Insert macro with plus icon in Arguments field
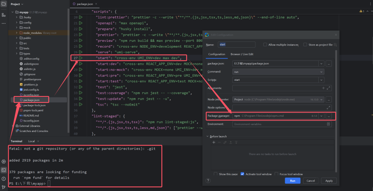Viewport: 373px width, 191px height. [323, 88]
